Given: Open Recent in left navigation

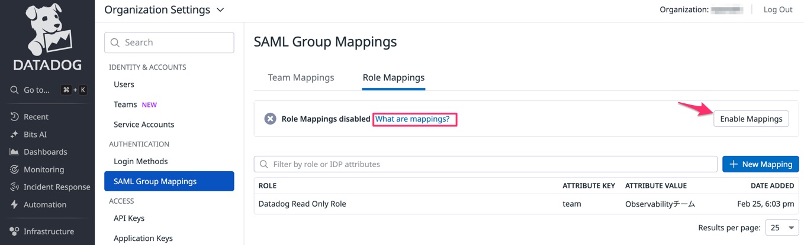Looking at the screenshot, I should [36, 117].
